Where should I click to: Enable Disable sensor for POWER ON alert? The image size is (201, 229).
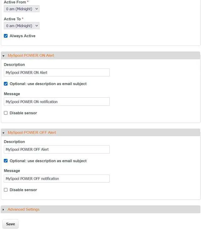6,113
